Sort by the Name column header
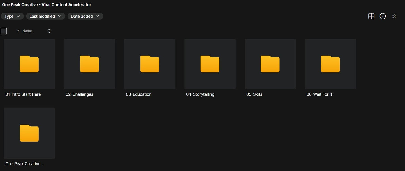The width and height of the screenshot is (405, 171). 27,31
